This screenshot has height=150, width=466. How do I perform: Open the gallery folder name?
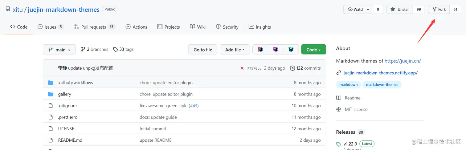[64, 94]
